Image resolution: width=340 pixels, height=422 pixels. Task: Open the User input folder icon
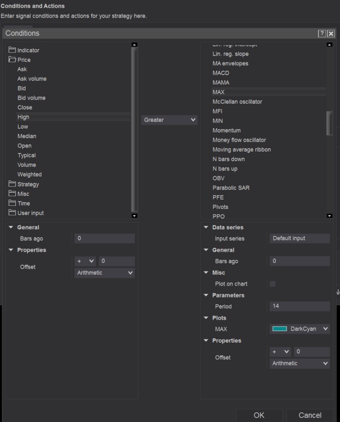(12, 212)
